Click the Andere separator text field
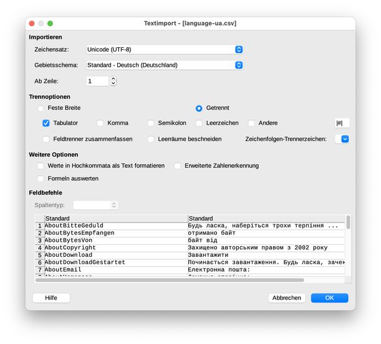Image resolution: width=381 pixels, height=344 pixels. 342,123
